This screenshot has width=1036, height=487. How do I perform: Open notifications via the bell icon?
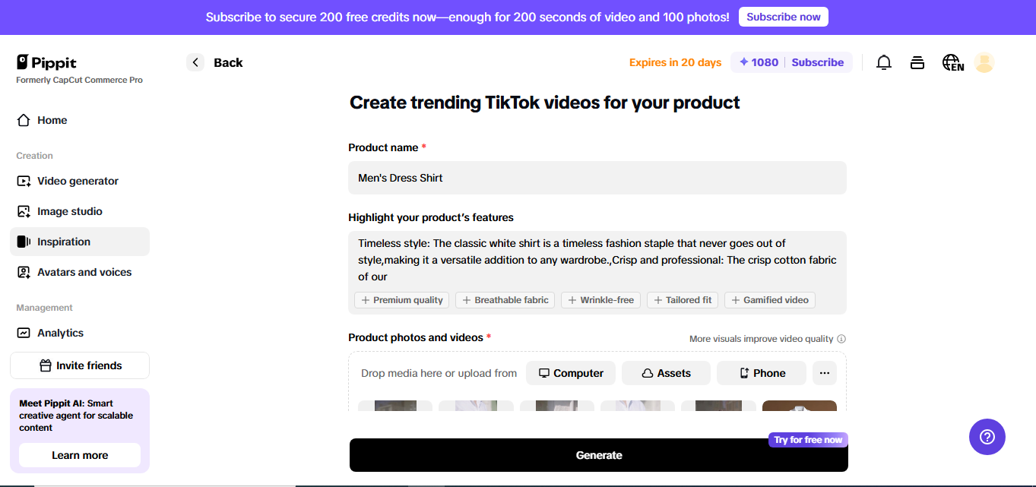click(x=883, y=62)
